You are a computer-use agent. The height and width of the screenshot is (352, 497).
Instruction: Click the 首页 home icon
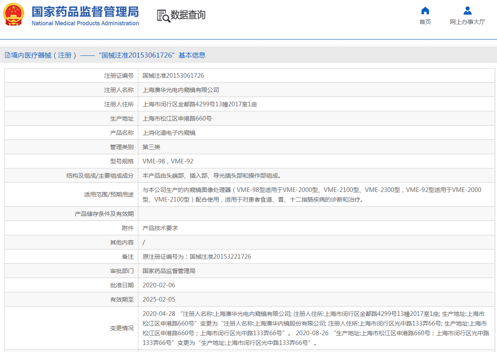click(x=425, y=11)
